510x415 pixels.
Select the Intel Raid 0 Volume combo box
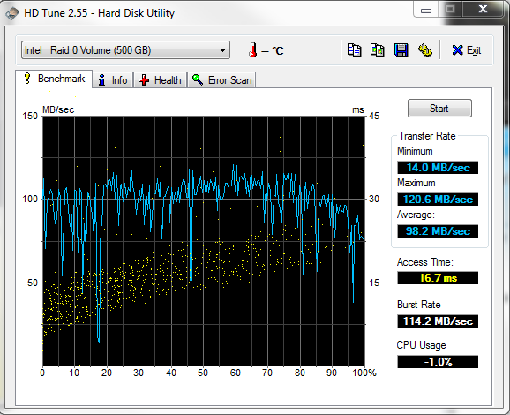[x=125, y=50]
